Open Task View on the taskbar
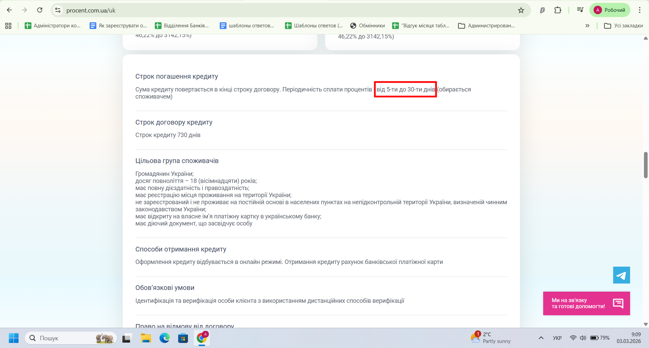Image resolution: width=649 pixels, height=348 pixels. [x=127, y=338]
